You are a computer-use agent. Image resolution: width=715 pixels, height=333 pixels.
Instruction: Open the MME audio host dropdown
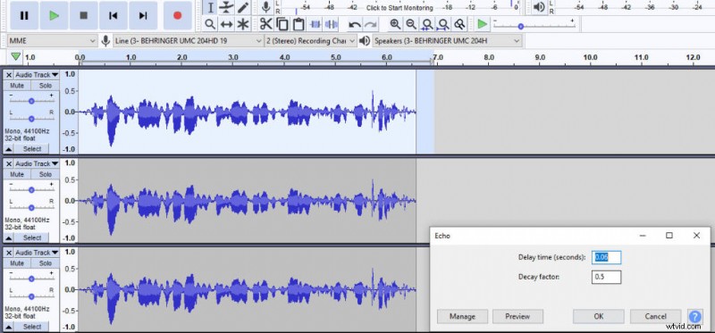53,40
